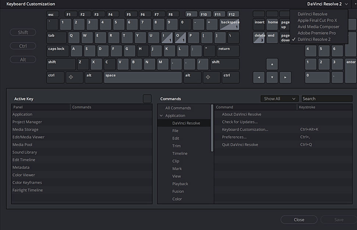Select Metadata in the Panel list
357x230 pixels.
coord(82,167)
